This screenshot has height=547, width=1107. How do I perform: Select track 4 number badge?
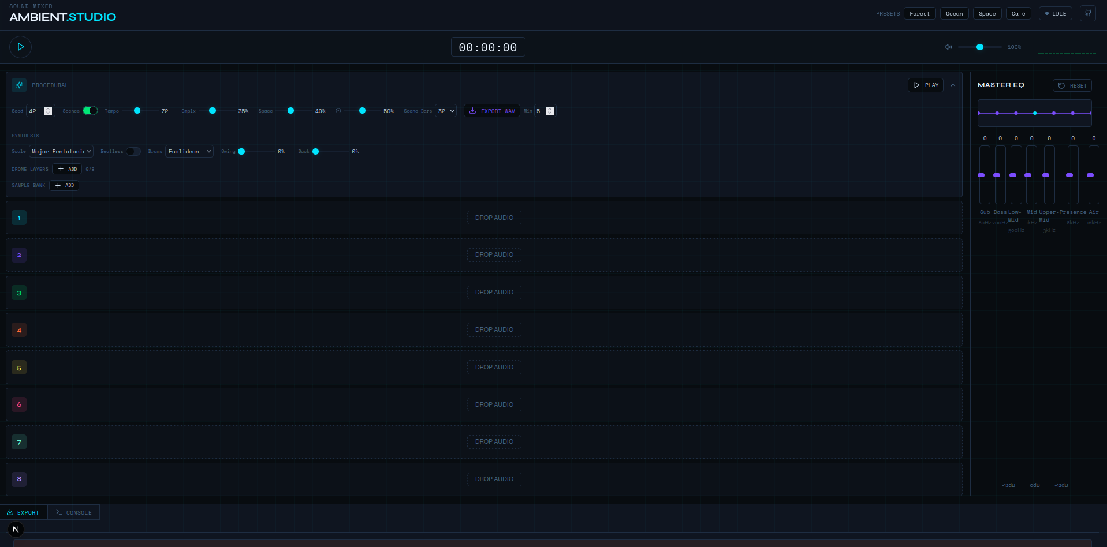(x=19, y=330)
